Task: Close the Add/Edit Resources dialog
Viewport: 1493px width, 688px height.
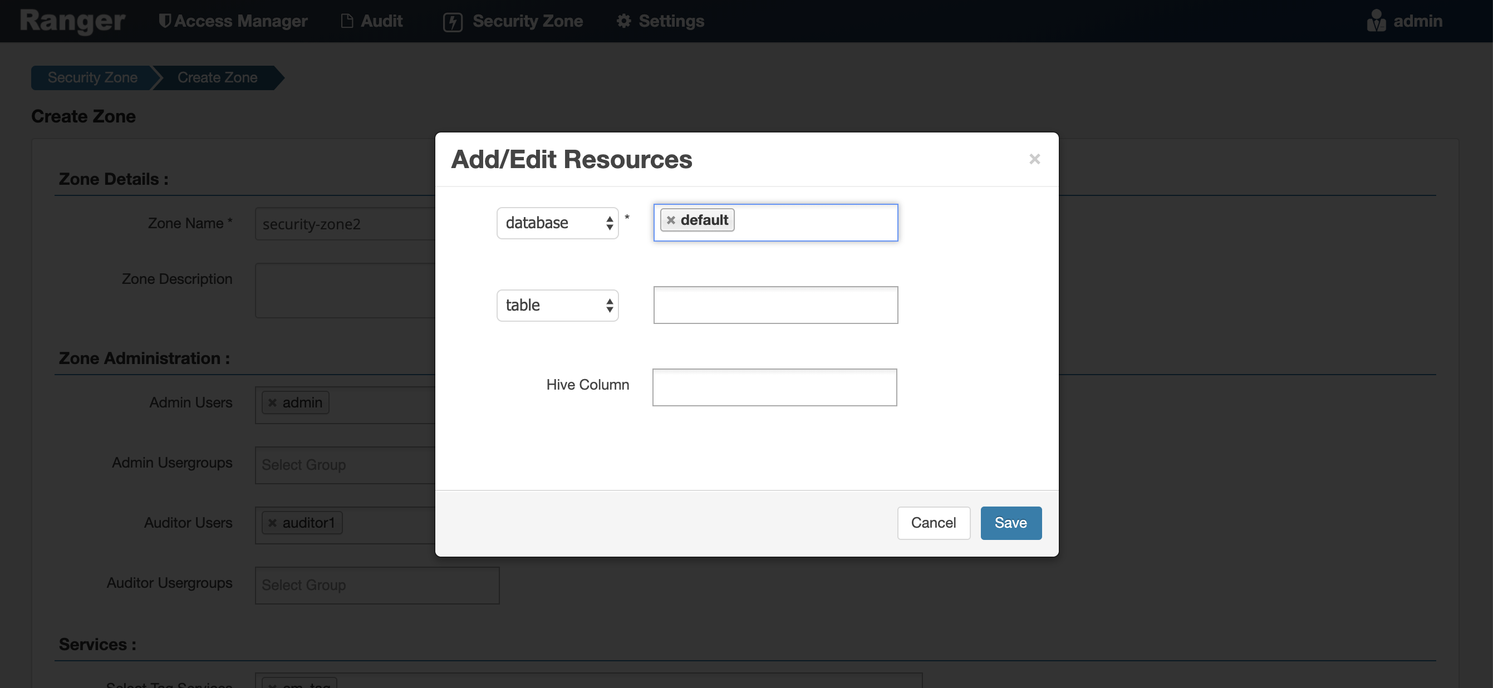Action: [x=1034, y=159]
